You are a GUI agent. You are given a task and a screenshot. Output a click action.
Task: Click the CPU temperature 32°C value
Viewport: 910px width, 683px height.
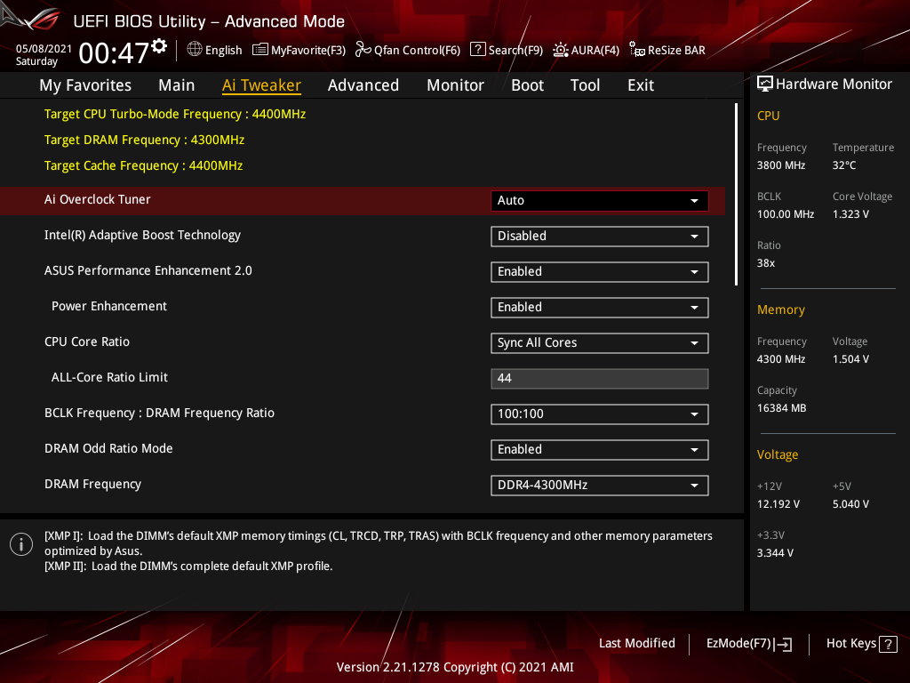(x=844, y=165)
